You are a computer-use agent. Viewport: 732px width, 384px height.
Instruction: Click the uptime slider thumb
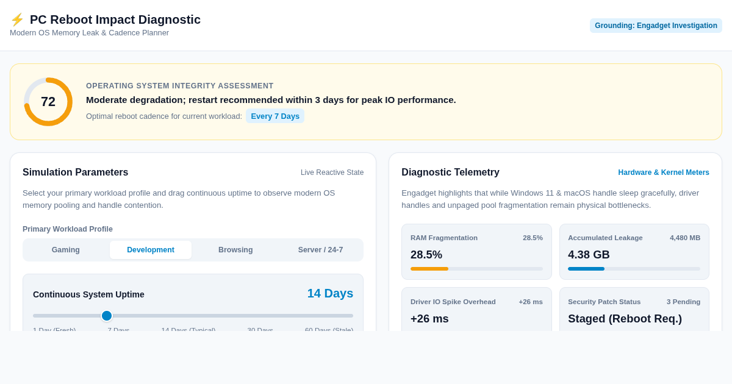click(x=107, y=316)
